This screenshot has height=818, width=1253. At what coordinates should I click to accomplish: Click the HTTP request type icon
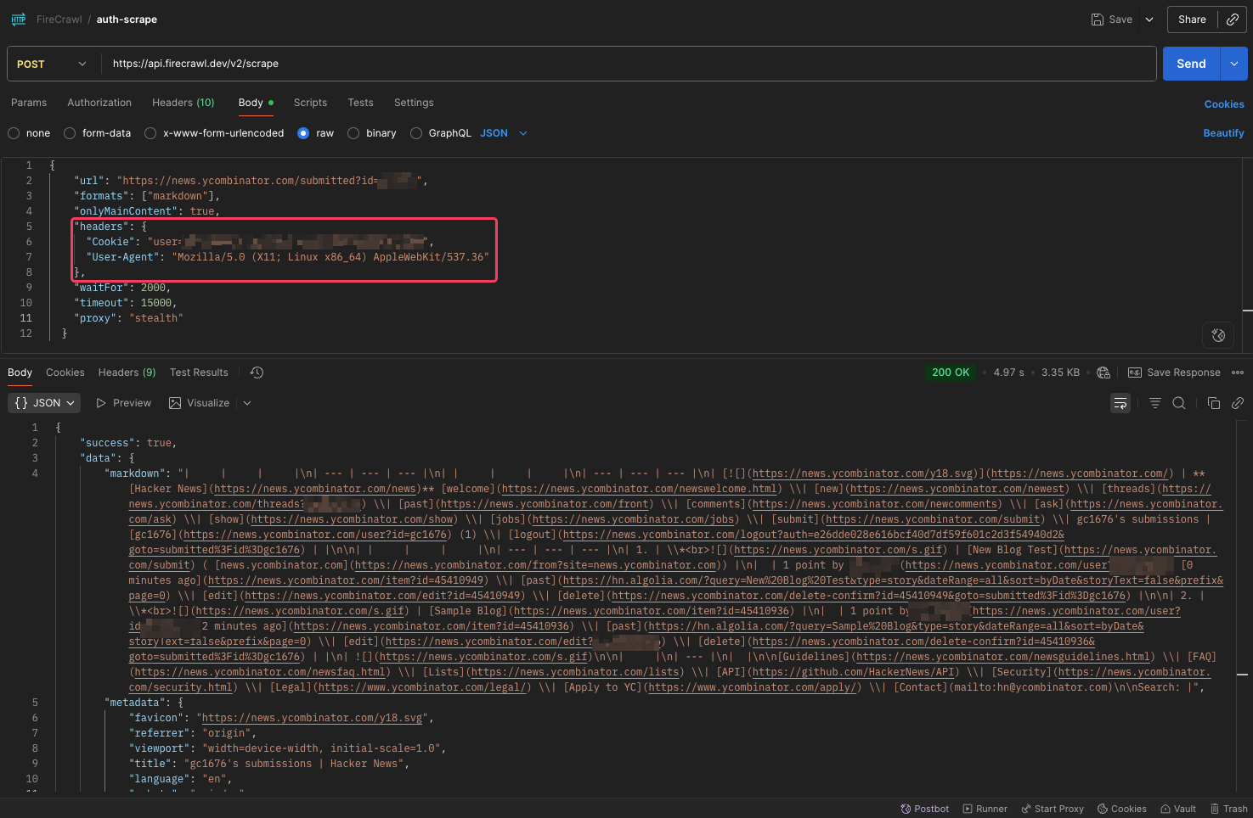[19, 20]
